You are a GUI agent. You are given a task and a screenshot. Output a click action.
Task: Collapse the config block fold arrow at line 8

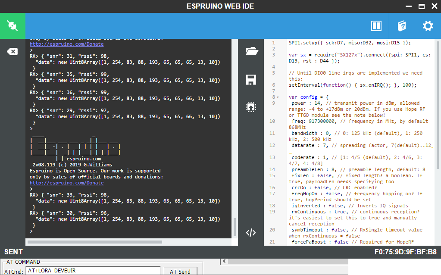[x=278, y=97]
